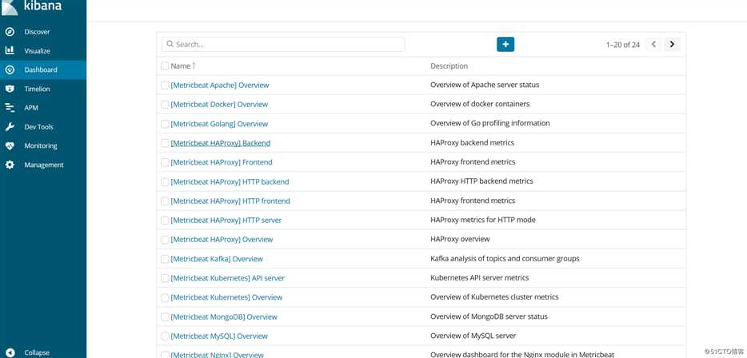Image resolution: width=747 pixels, height=358 pixels.
Task: Open [Metricbeat HAProxy] Frontend dashboard
Action: tap(222, 162)
